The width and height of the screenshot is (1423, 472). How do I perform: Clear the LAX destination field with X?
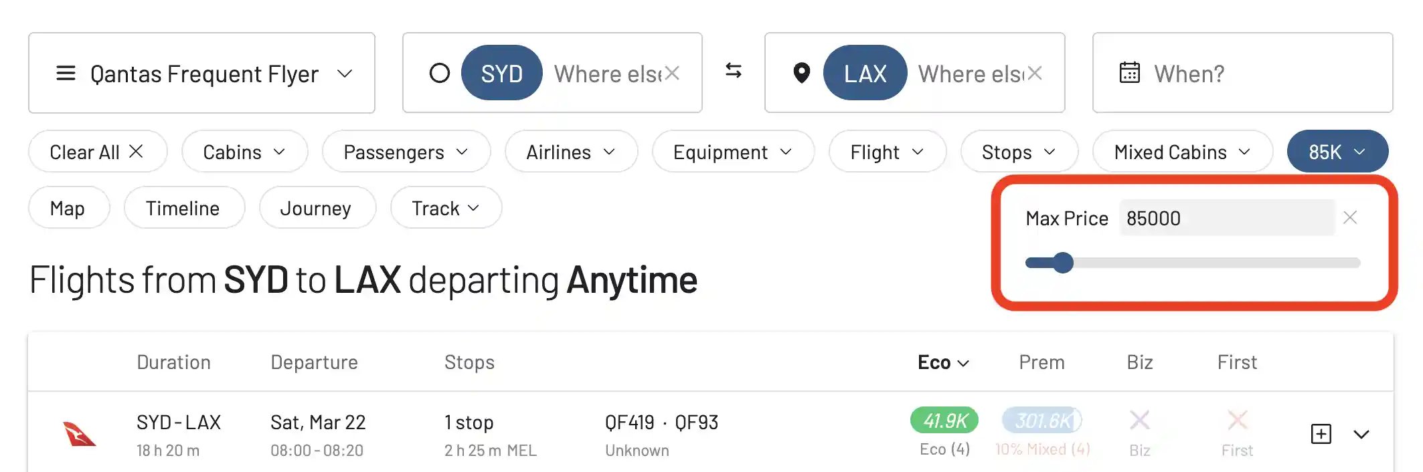[x=1035, y=73]
